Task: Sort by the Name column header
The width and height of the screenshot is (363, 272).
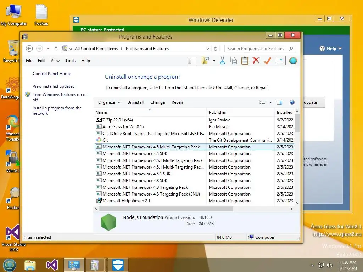Action: (150, 112)
